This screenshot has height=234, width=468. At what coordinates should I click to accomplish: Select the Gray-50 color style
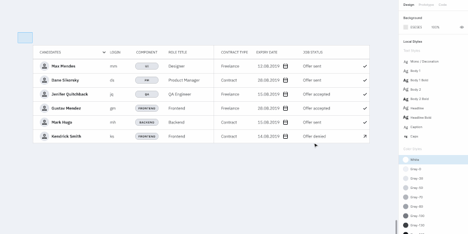coord(416,188)
